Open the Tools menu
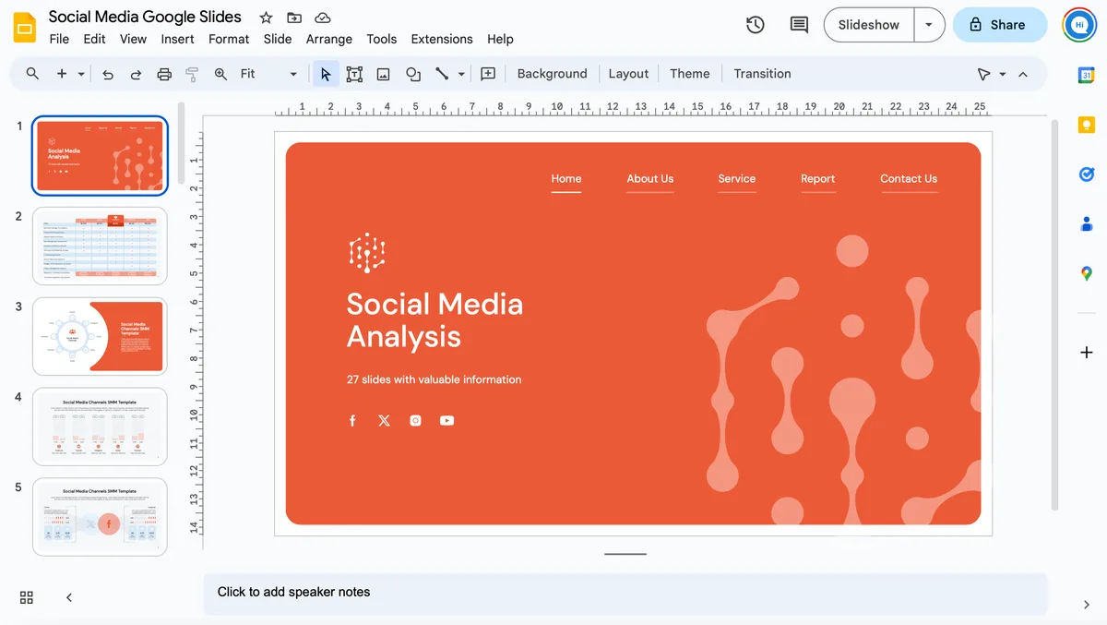 (x=381, y=39)
